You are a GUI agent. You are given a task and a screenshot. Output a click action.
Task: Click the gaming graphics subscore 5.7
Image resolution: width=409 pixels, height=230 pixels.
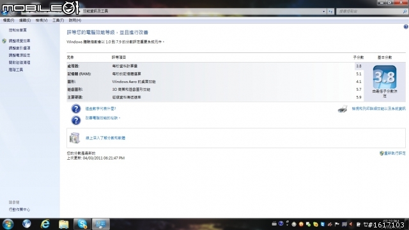pos(359,89)
